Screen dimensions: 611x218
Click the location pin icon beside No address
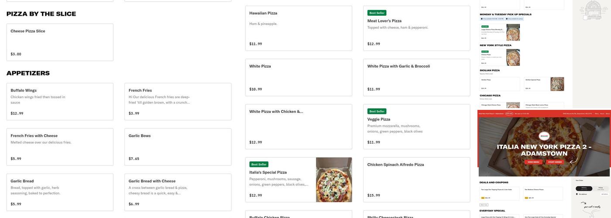pyautogui.click(x=577, y=194)
